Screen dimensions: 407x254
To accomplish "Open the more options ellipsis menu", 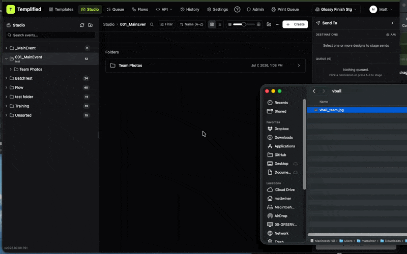I will click(277, 24).
